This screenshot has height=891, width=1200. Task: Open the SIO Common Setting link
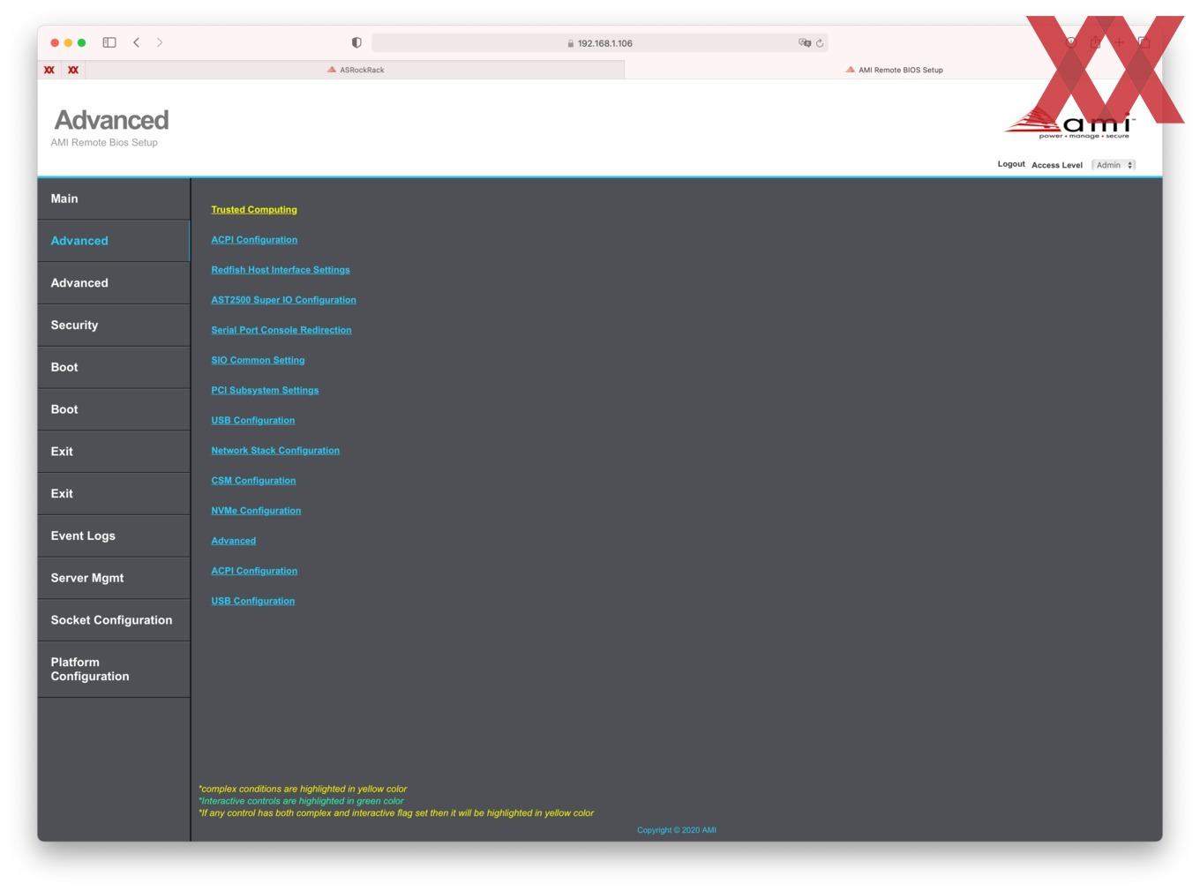(x=258, y=360)
